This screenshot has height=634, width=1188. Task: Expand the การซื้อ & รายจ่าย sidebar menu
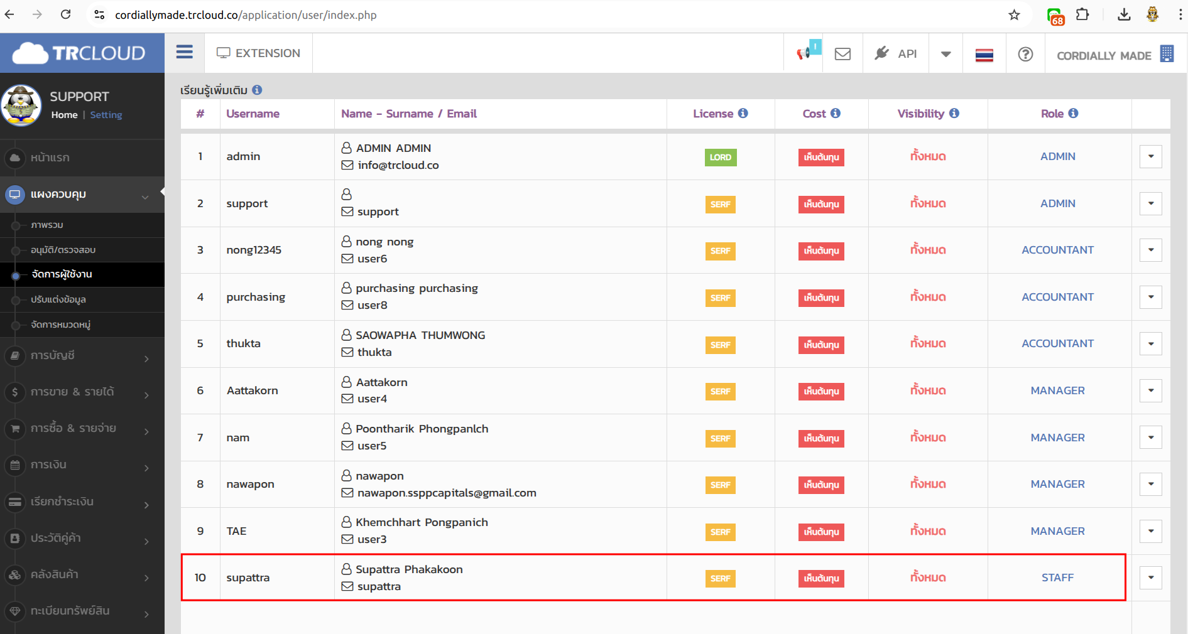point(82,429)
